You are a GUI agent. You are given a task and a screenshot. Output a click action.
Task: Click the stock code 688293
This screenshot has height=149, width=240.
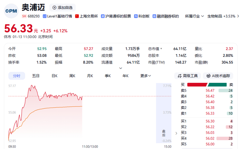34,16
